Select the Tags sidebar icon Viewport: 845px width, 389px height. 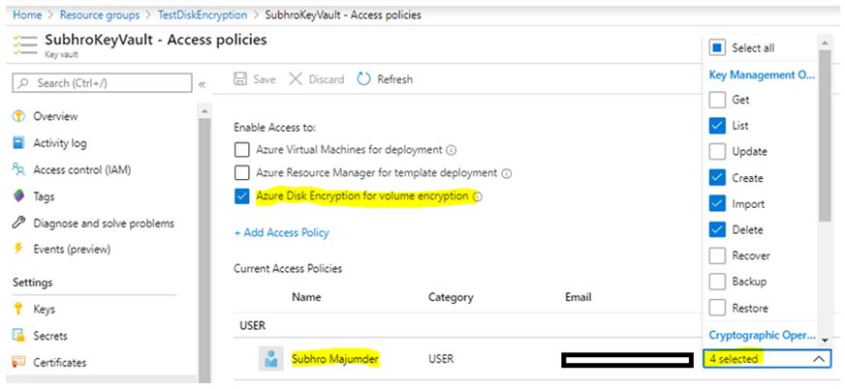pos(18,196)
